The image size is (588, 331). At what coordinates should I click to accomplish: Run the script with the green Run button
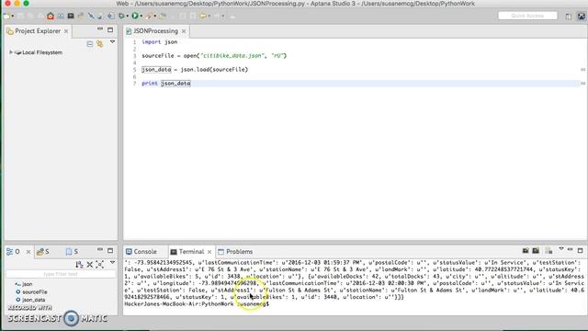tap(135, 16)
